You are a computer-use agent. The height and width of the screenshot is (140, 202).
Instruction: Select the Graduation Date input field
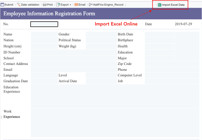44,81
